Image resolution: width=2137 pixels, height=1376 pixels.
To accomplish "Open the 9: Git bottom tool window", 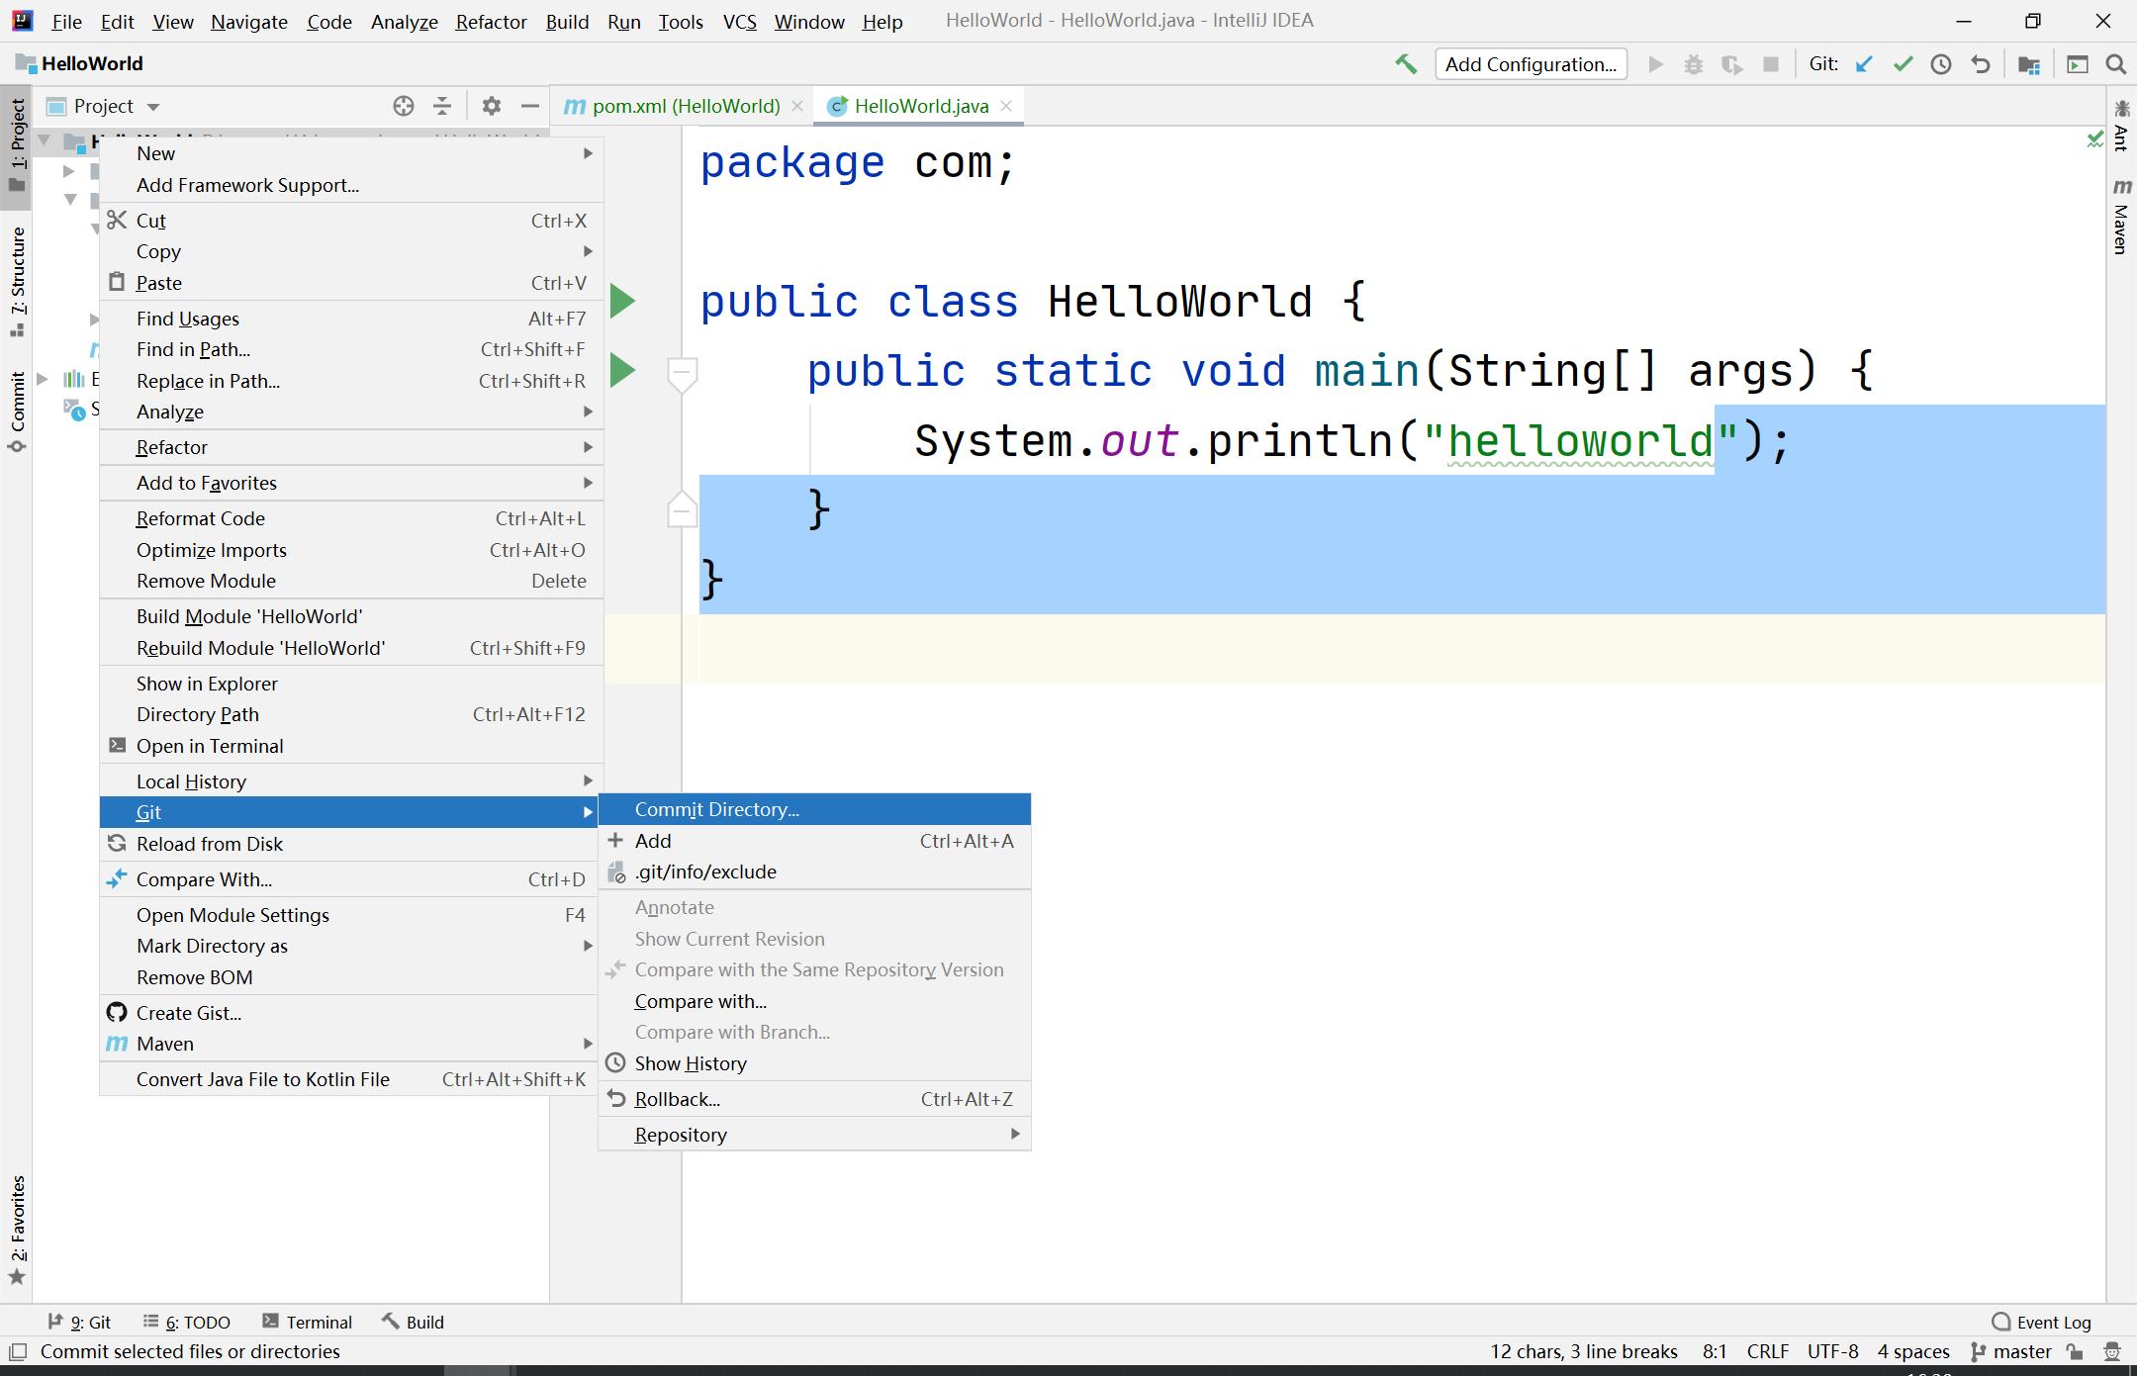I will (79, 1322).
